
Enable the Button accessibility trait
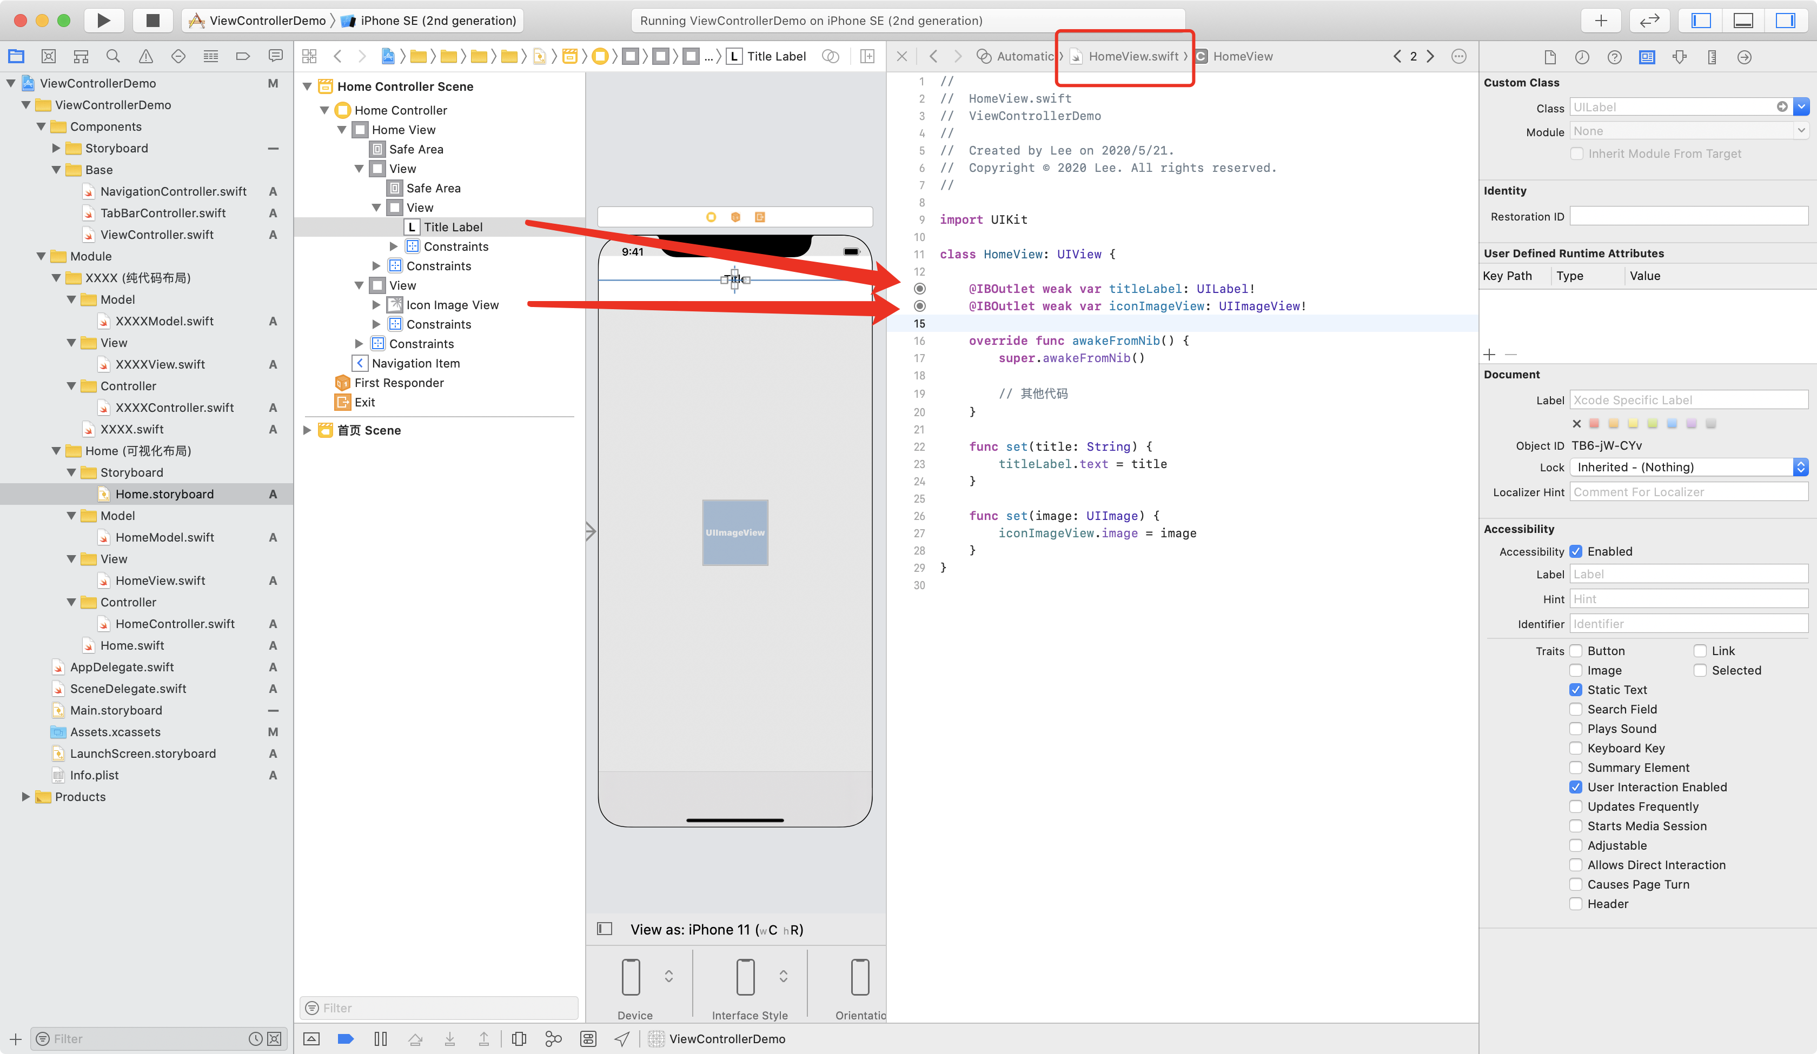tap(1576, 651)
